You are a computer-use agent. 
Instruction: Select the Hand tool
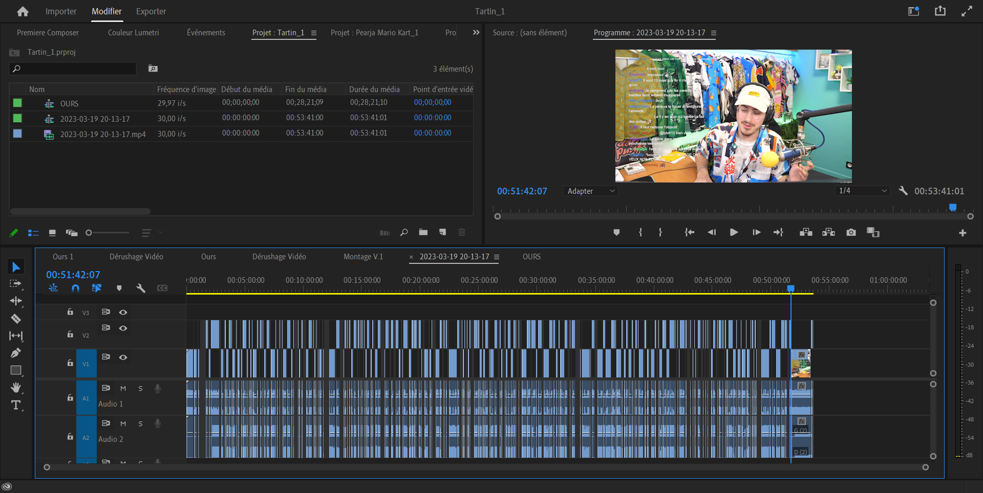[16, 387]
